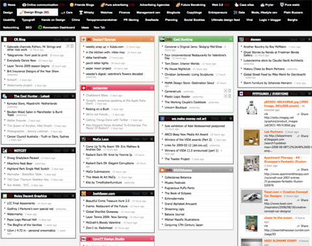
Task: Click The Cool Hunter widget favicon
Action: [5, 96]
